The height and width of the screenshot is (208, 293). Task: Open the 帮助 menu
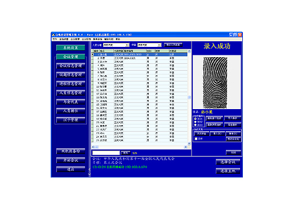click(x=118, y=39)
